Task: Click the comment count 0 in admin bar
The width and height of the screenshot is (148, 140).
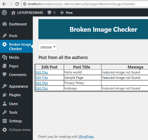Action: point(54,13)
